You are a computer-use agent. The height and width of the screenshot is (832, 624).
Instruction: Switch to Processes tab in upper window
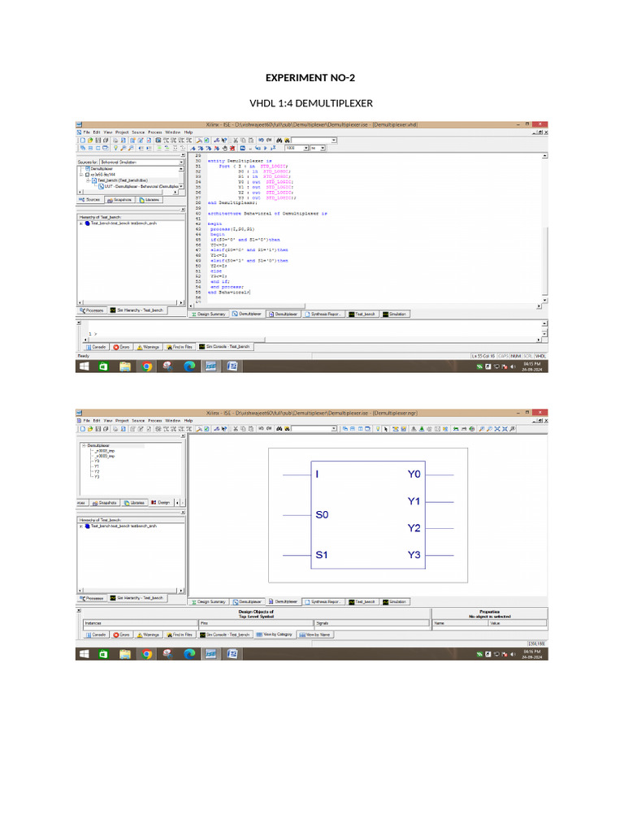click(x=92, y=310)
